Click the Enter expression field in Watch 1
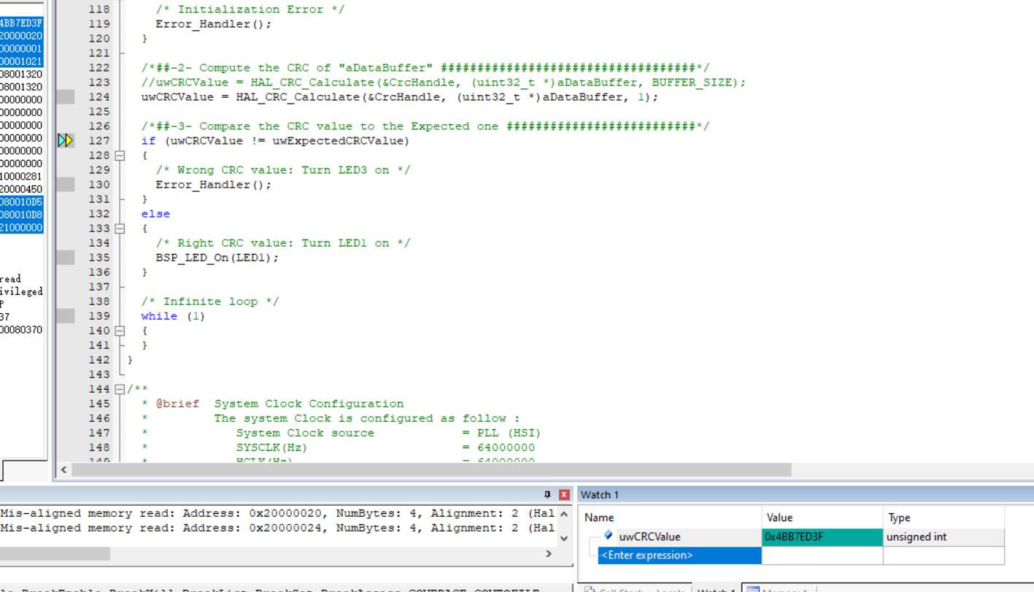Screen dimensions: 1034x592 point(679,556)
